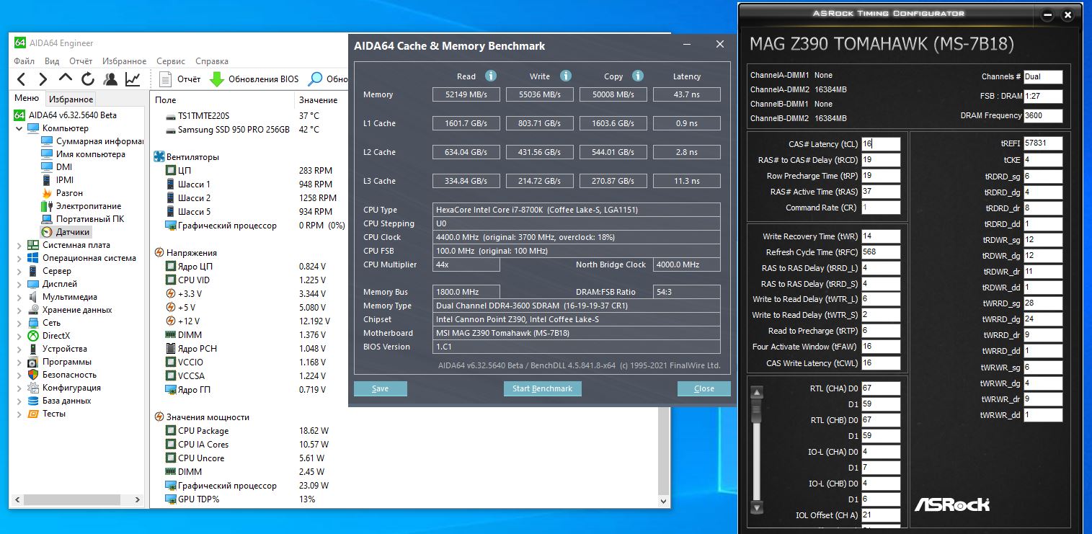Open the Сервис menu

(171, 61)
